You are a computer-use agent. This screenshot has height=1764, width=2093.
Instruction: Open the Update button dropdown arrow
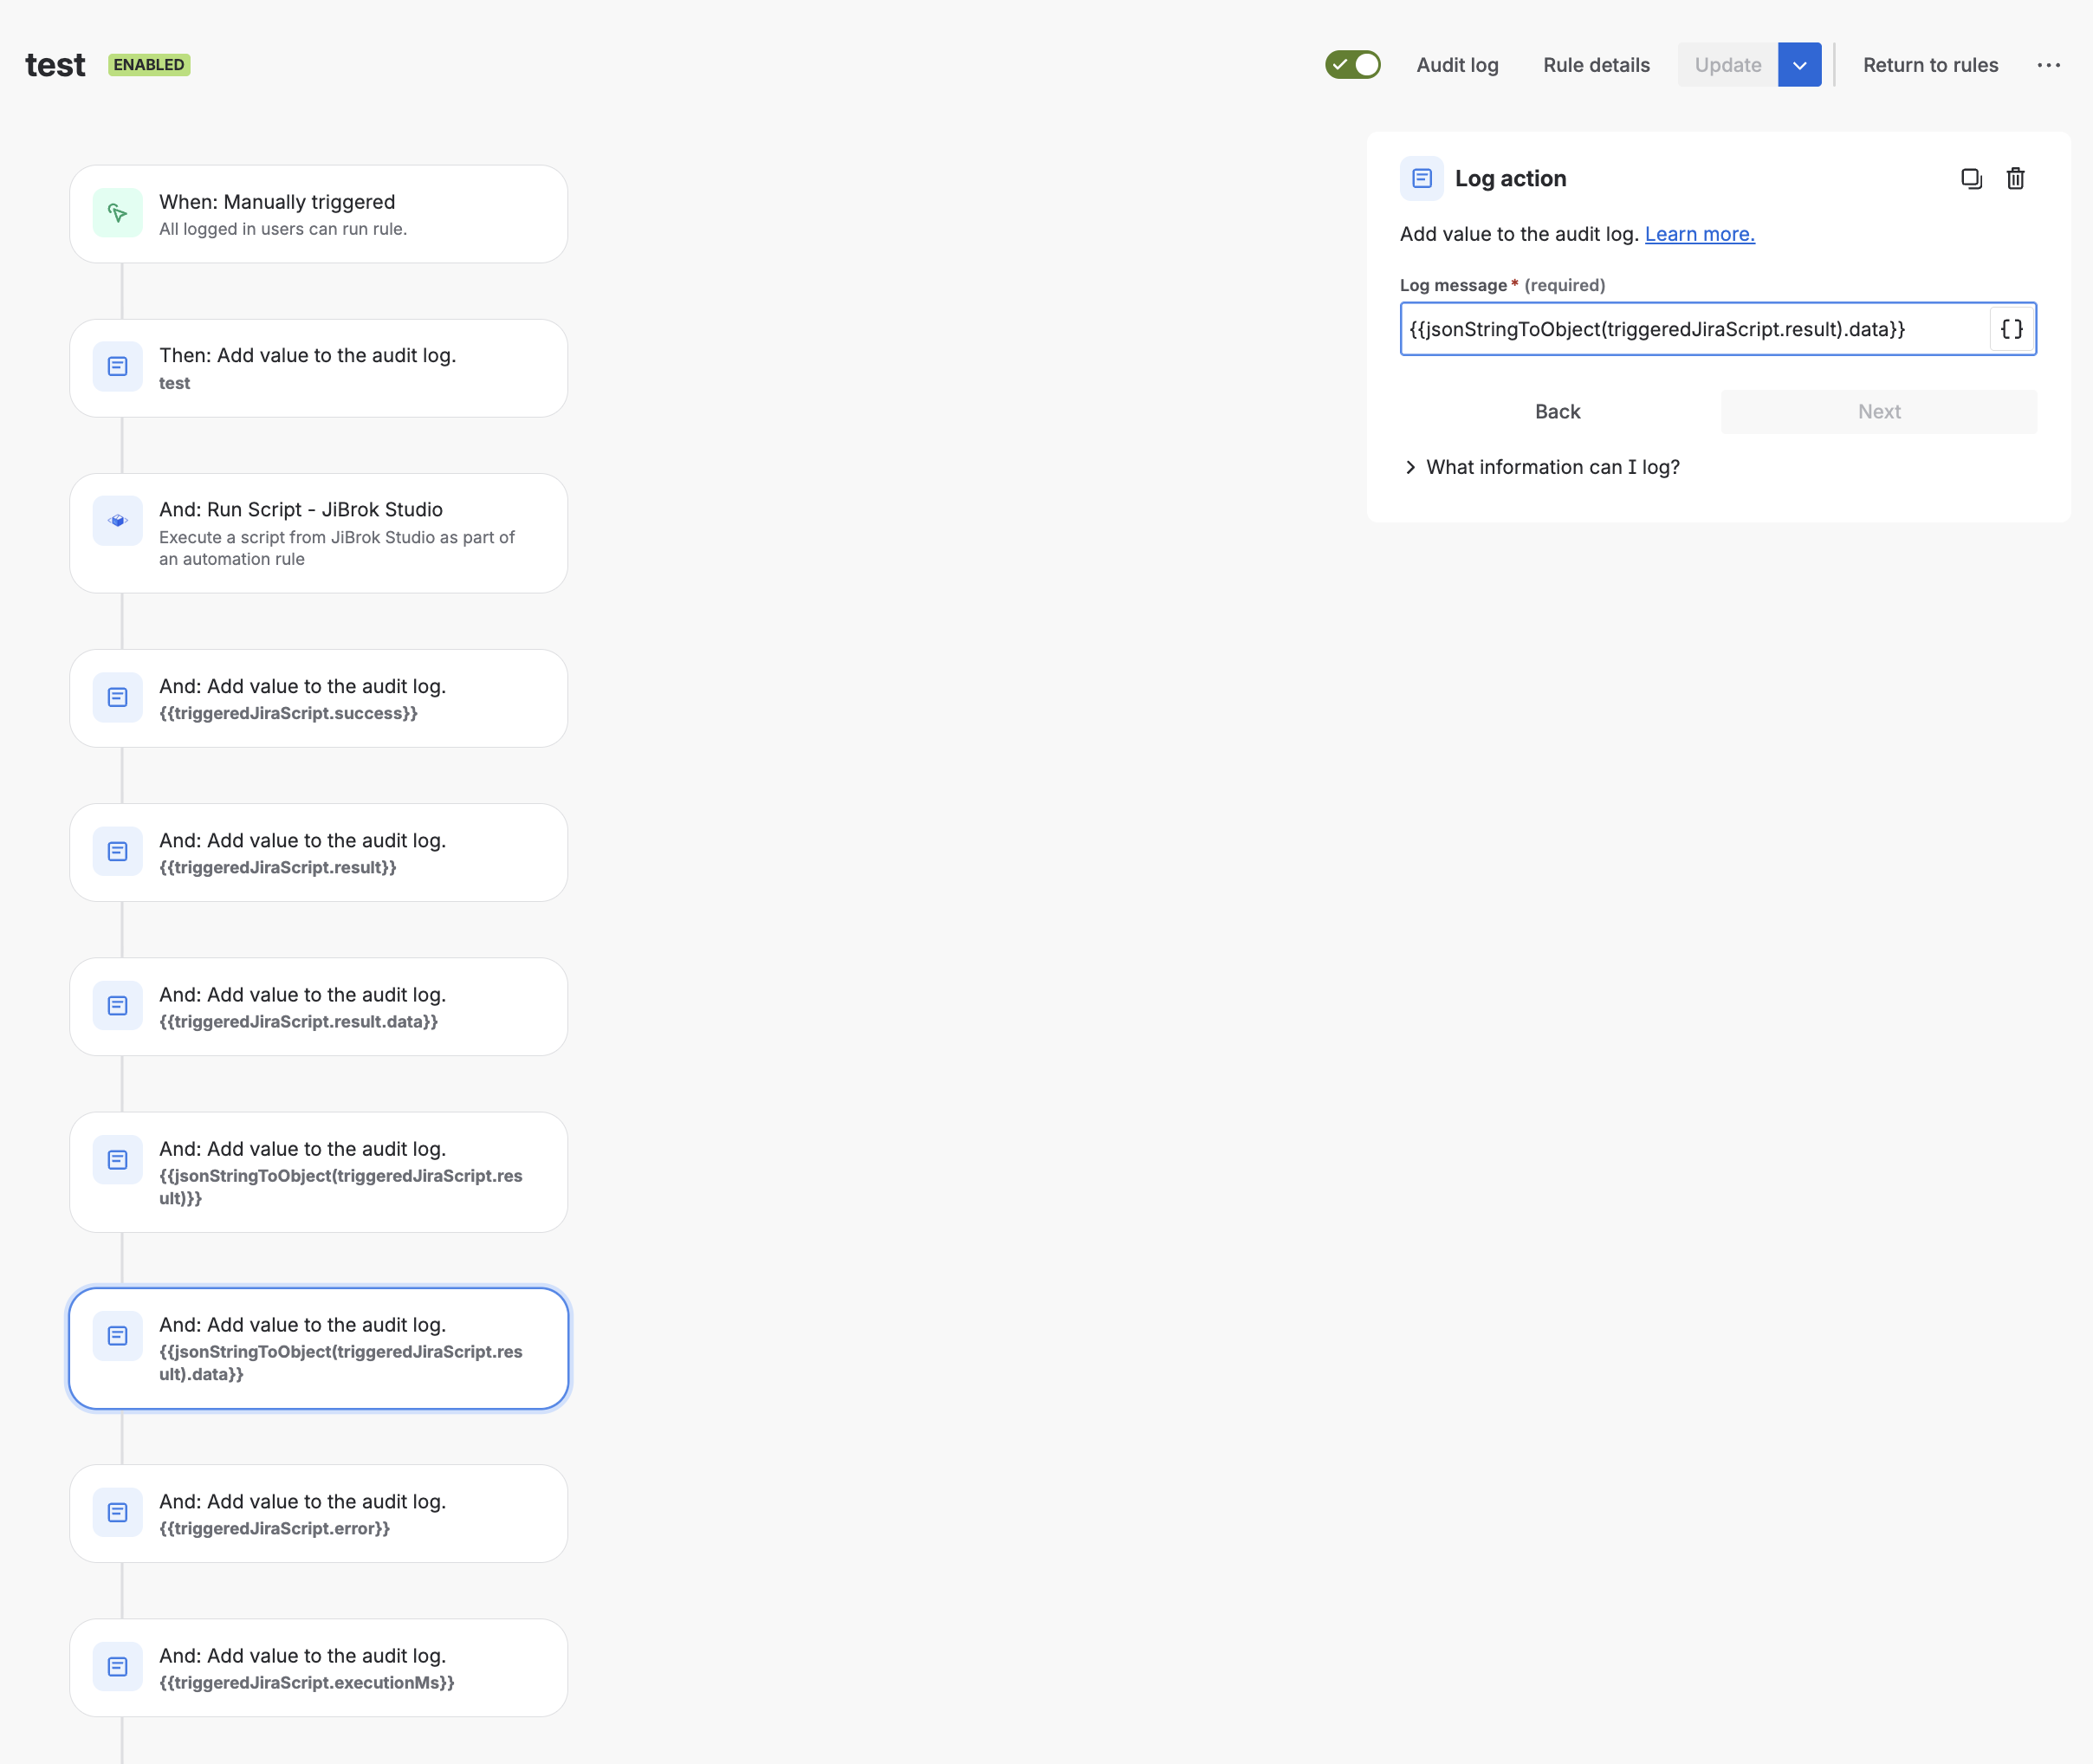(1799, 65)
